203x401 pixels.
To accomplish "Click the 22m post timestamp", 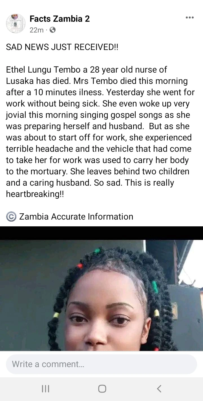I will pos(36,30).
